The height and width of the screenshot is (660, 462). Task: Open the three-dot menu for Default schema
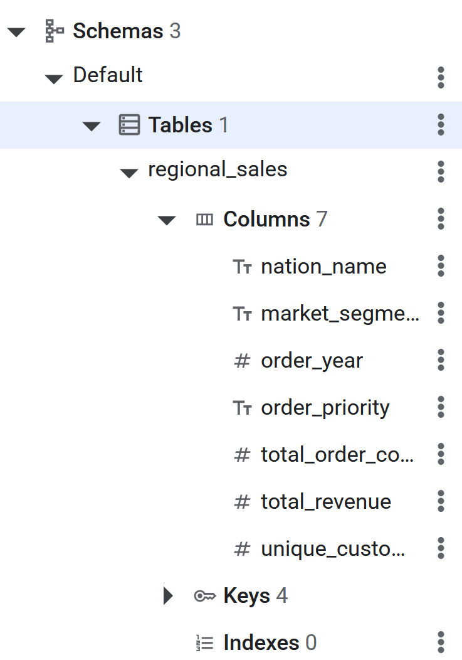(441, 77)
